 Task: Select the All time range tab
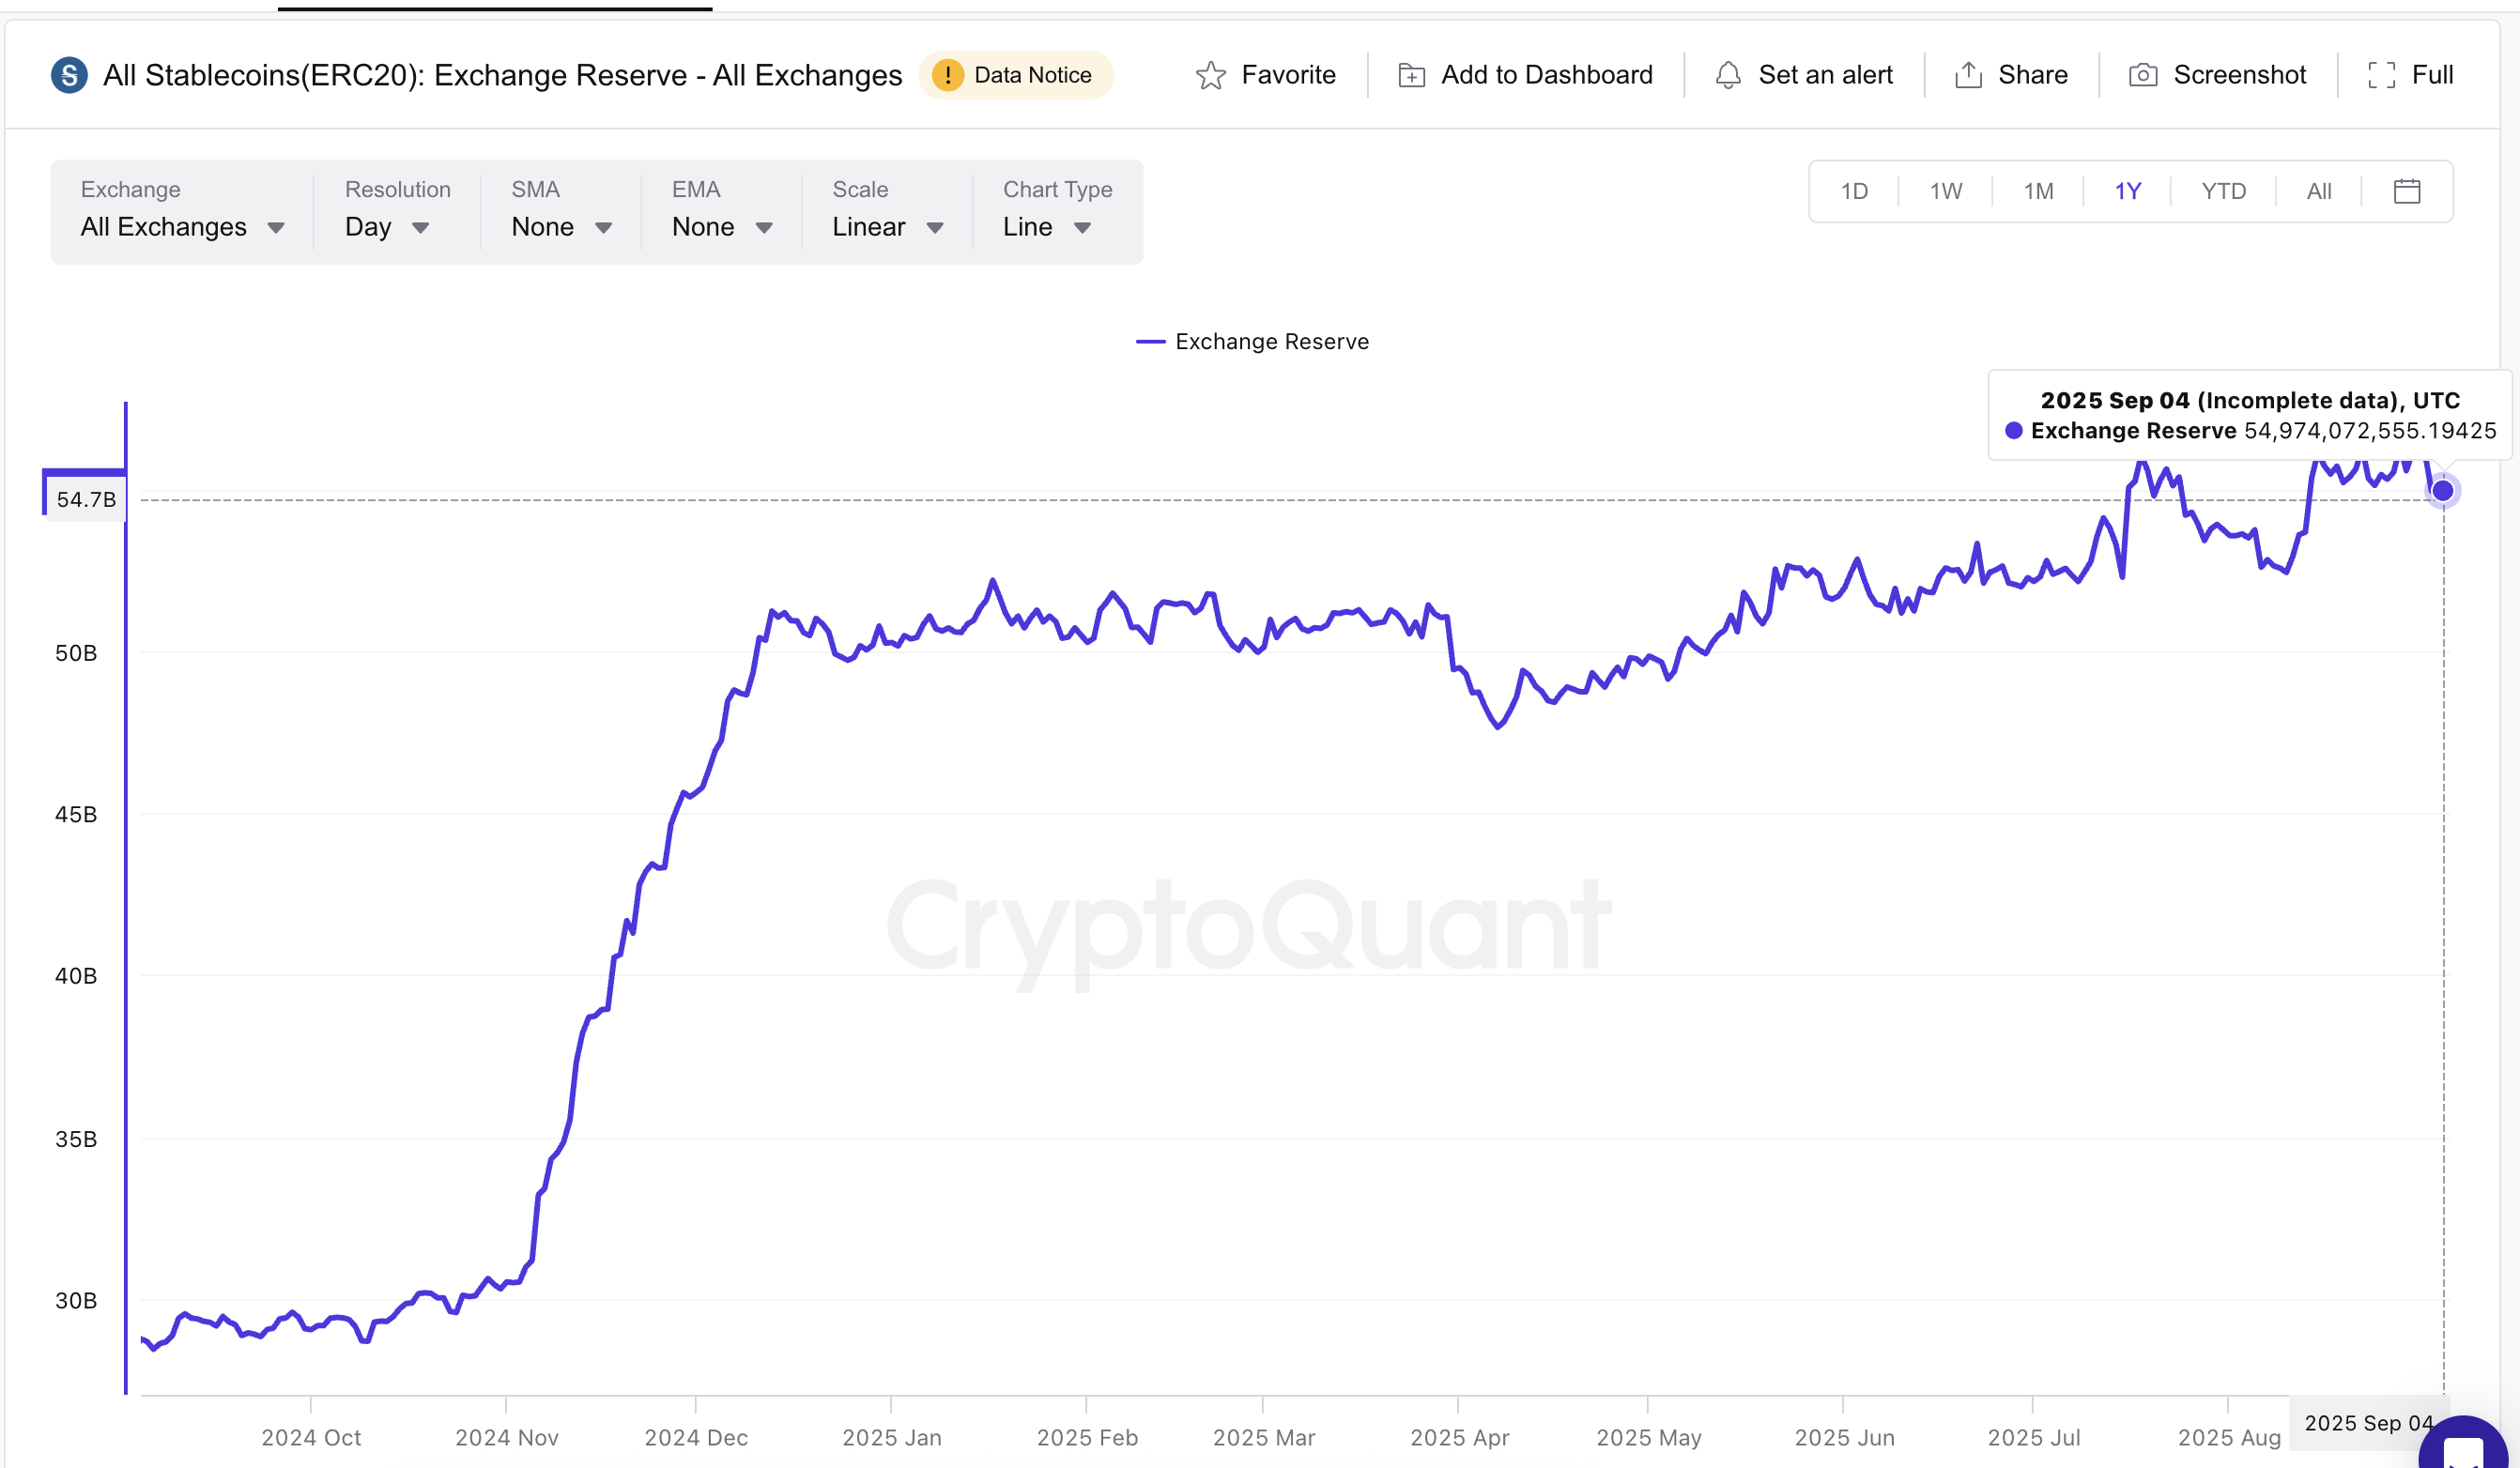click(x=2318, y=191)
